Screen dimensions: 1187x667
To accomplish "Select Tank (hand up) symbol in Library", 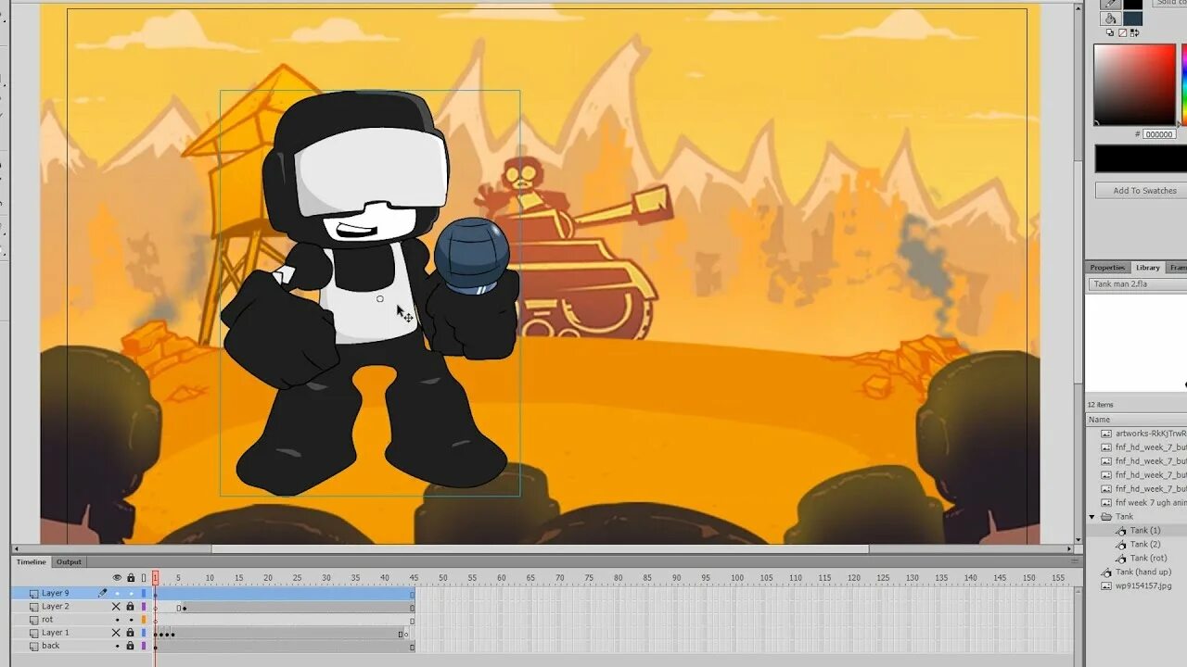I will (x=1142, y=573).
